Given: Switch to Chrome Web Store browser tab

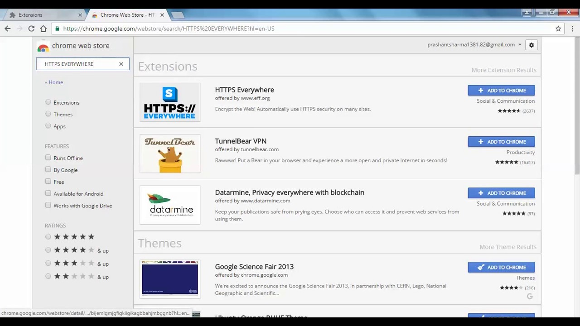Looking at the screenshot, I should (x=128, y=15).
